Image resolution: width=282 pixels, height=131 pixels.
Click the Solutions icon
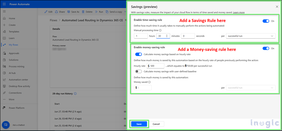(x=5, y=60)
